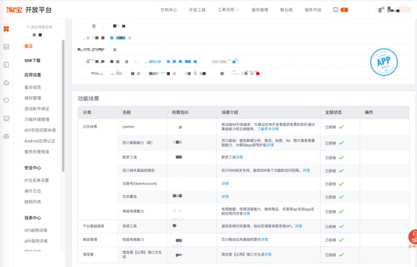This screenshot has height=267, width=417.
Task: Click the 详情 link in 系统工具 row
Action: click(298, 226)
